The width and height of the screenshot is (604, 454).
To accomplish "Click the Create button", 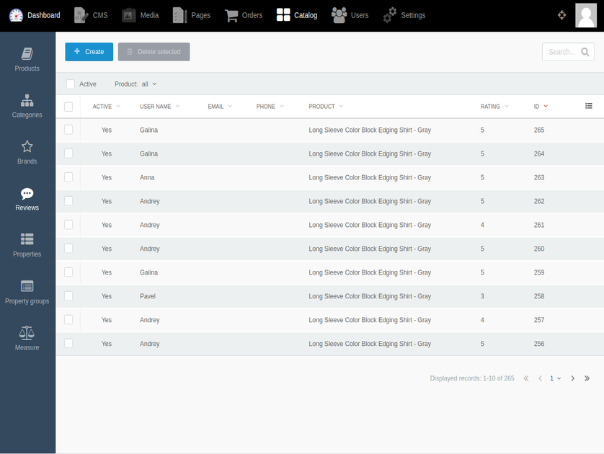I will tap(89, 52).
